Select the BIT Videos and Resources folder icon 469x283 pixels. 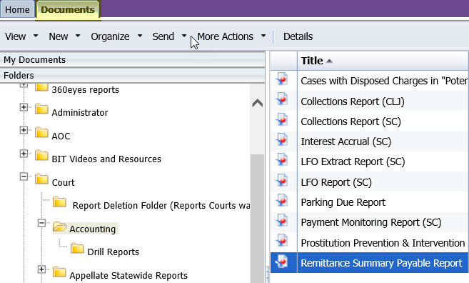pyautogui.click(x=41, y=155)
